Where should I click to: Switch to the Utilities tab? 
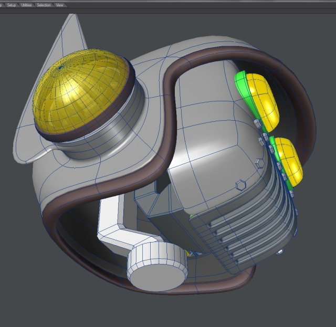coord(26,5)
